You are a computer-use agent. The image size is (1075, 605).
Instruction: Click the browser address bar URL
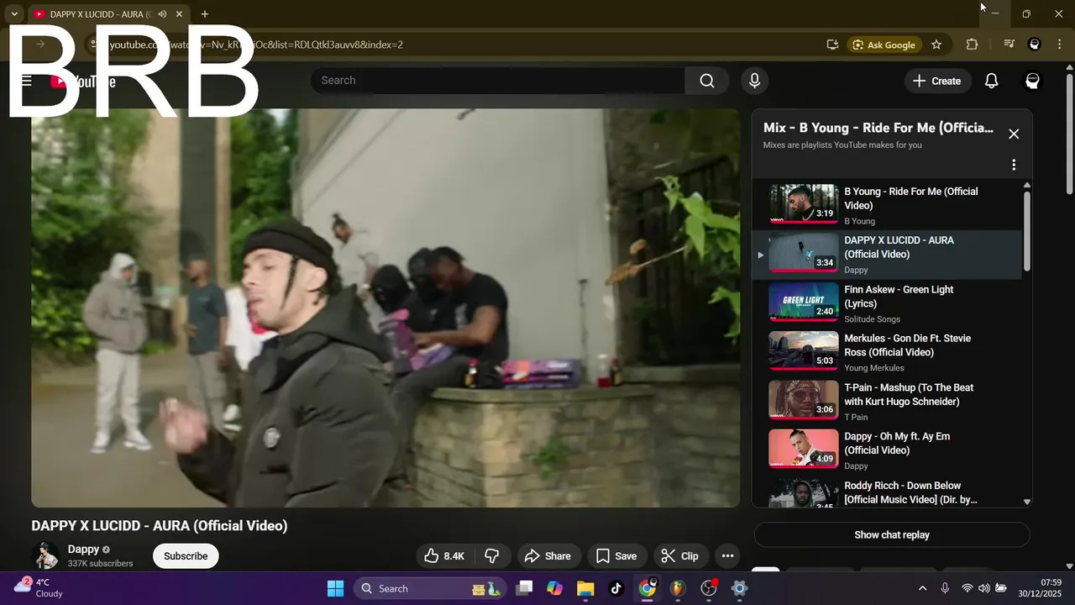[x=256, y=45]
